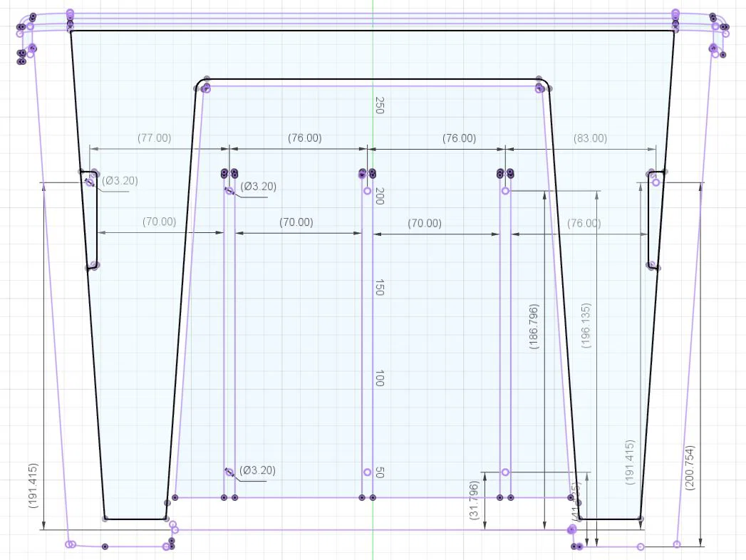Select the (200.754) vertical dimension

(x=690, y=467)
